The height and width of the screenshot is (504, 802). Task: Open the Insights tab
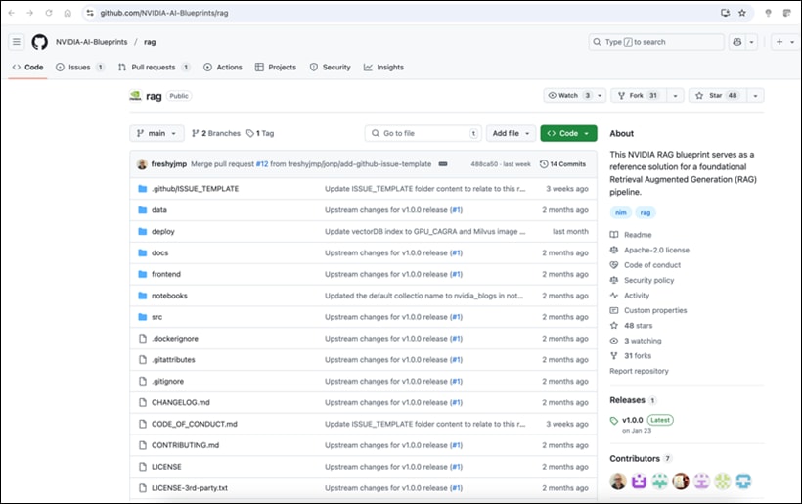pos(383,67)
